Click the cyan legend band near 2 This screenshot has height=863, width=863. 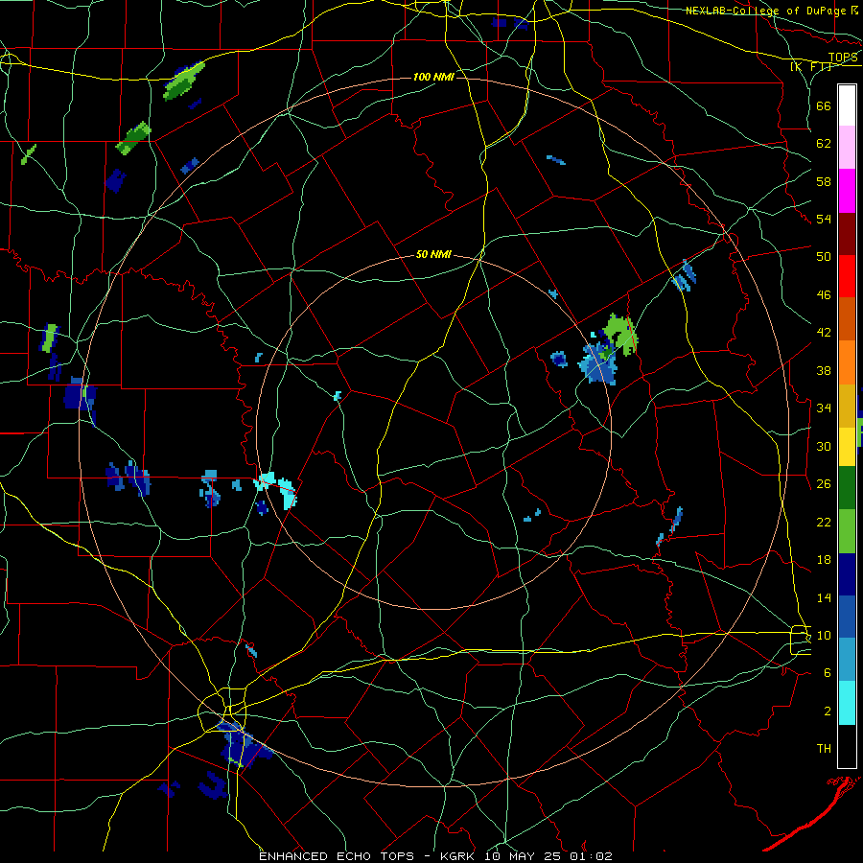click(847, 703)
